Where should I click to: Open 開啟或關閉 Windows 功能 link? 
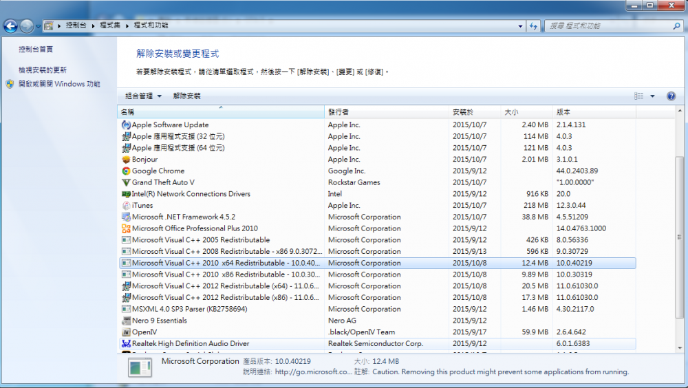click(x=59, y=84)
